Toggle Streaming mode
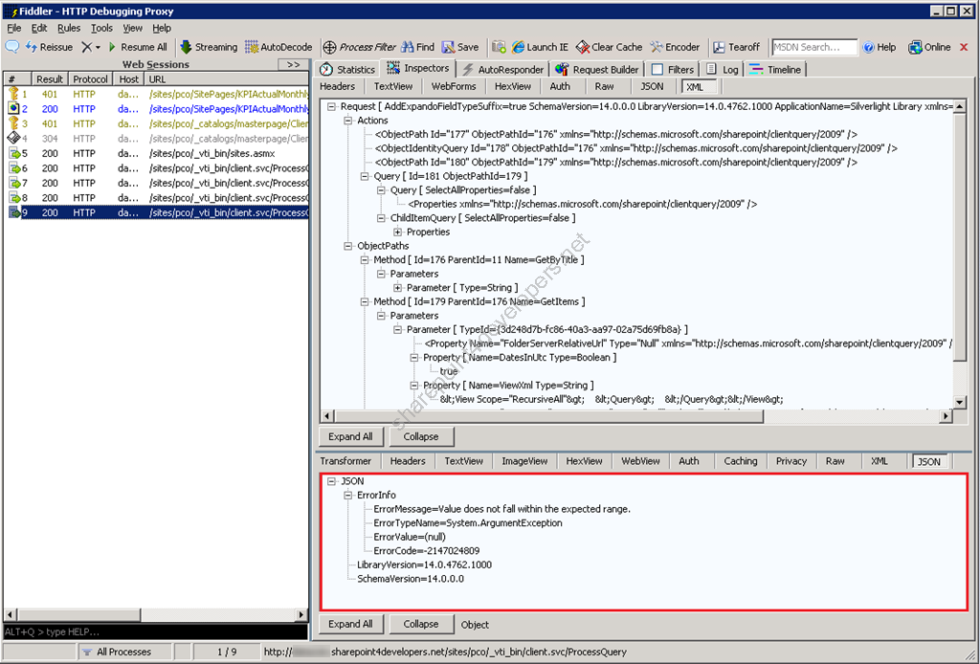 pyautogui.click(x=209, y=47)
